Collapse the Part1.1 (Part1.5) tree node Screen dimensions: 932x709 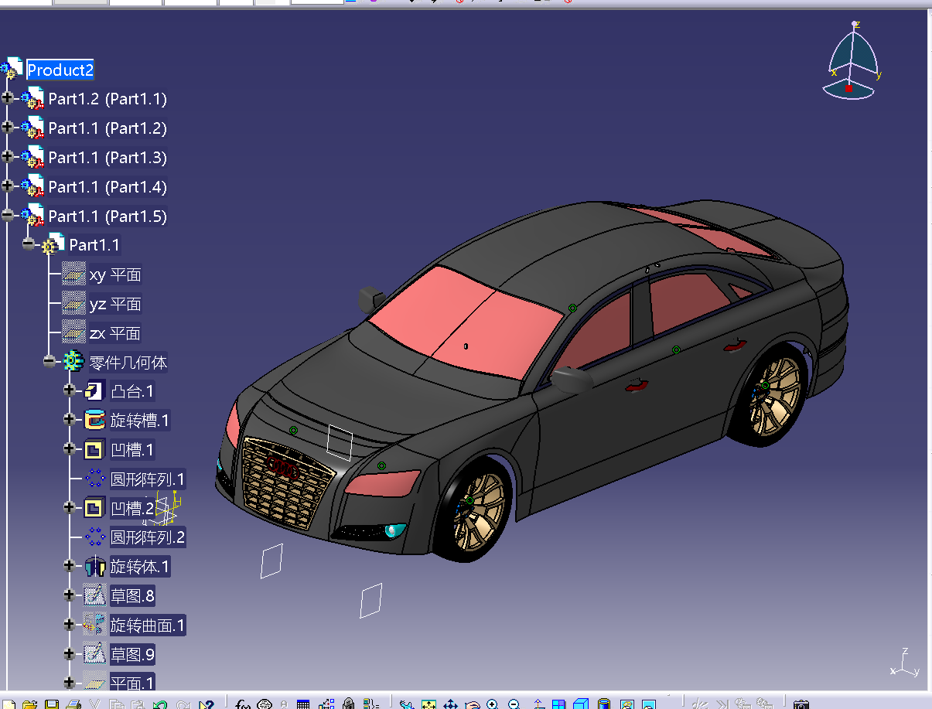pyautogui.click(x=8, y=216)
